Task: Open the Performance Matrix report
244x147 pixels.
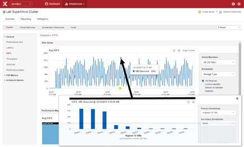Action: coord(15,70)
